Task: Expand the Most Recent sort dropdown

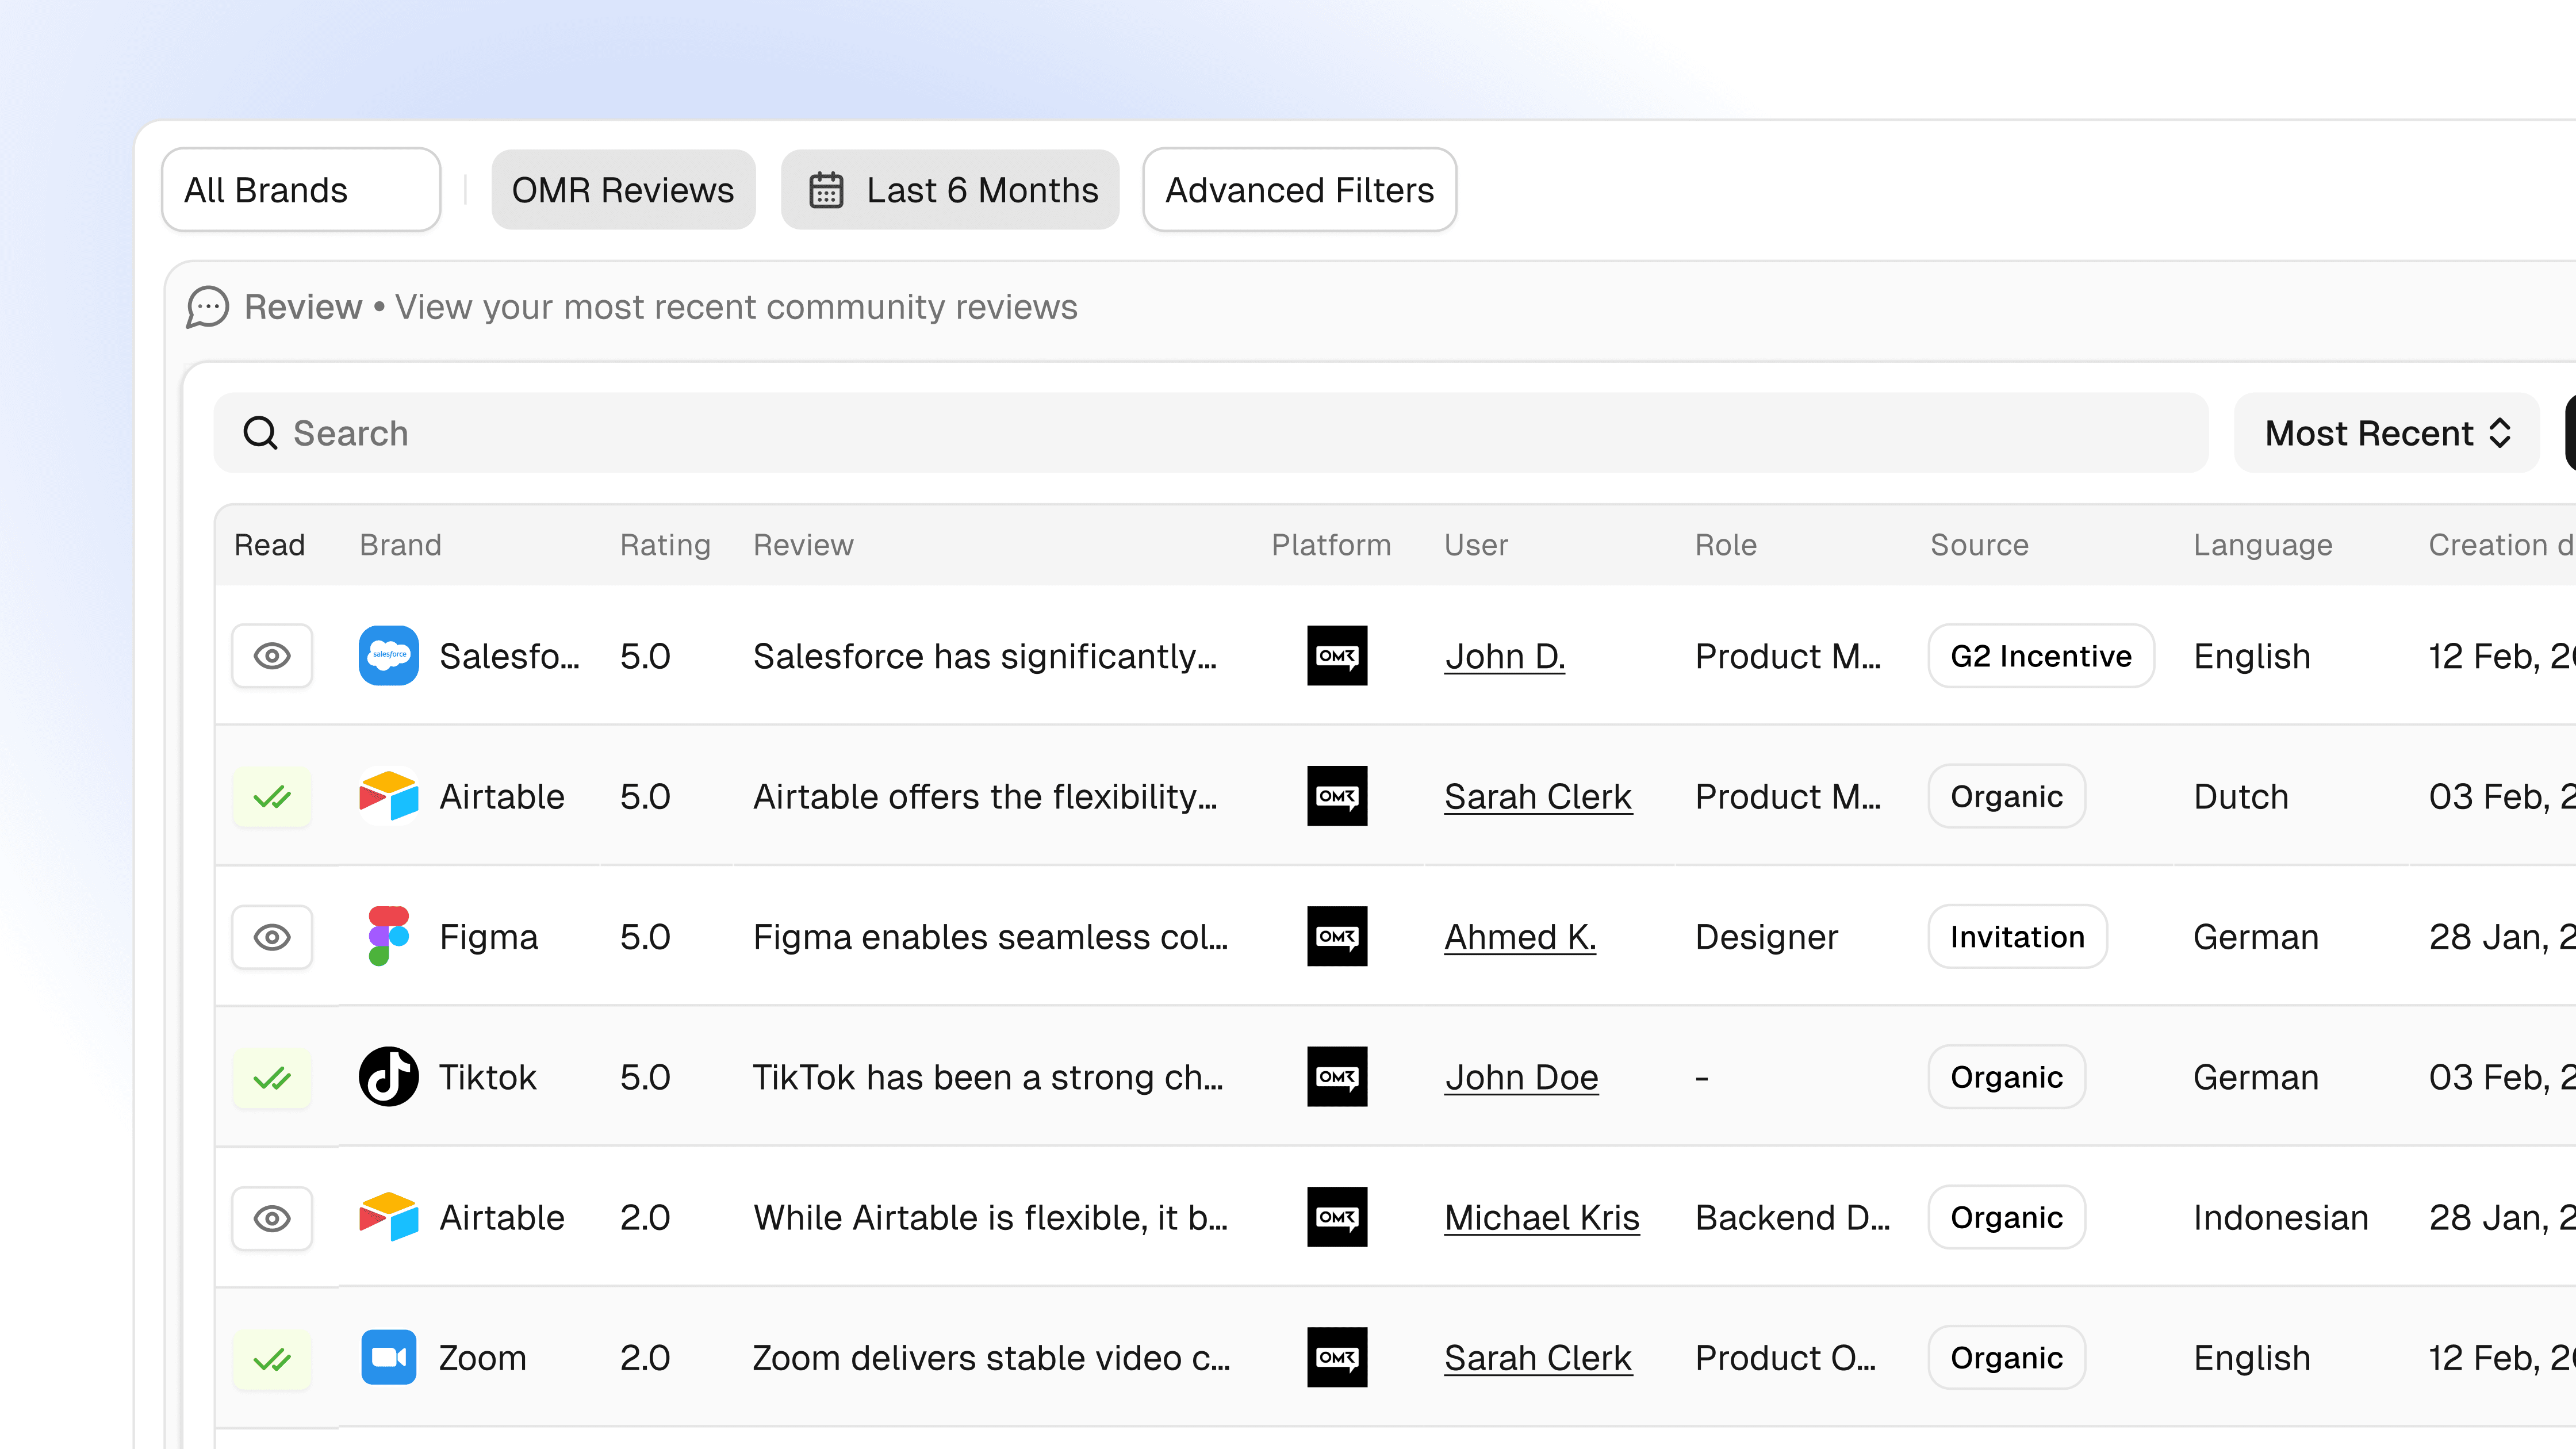Action: [x=2386, y=433]
